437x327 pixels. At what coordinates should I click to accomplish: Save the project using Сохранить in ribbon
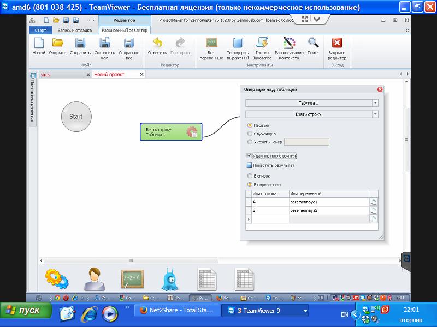click(80, 46)
